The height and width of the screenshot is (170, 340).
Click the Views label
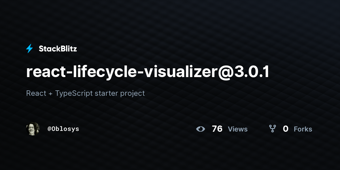tap(238, 129)
